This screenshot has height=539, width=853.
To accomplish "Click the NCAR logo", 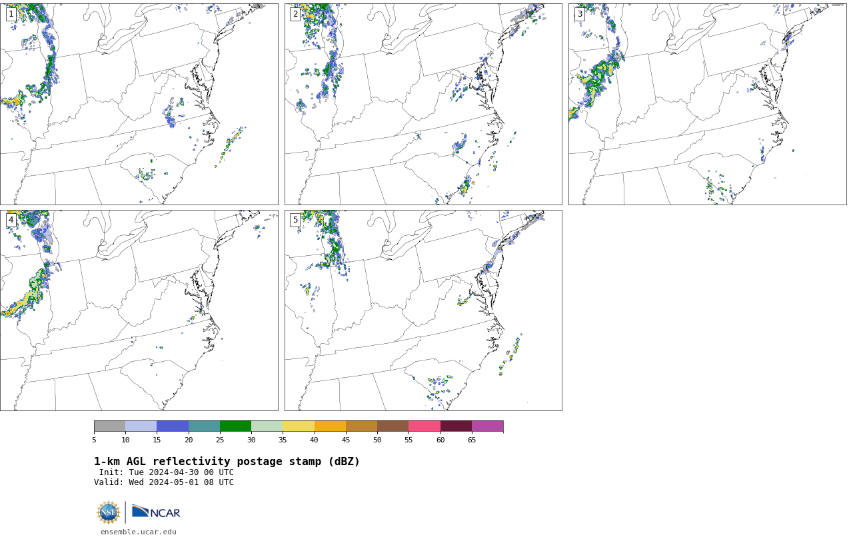I will (x=156, y=512).
